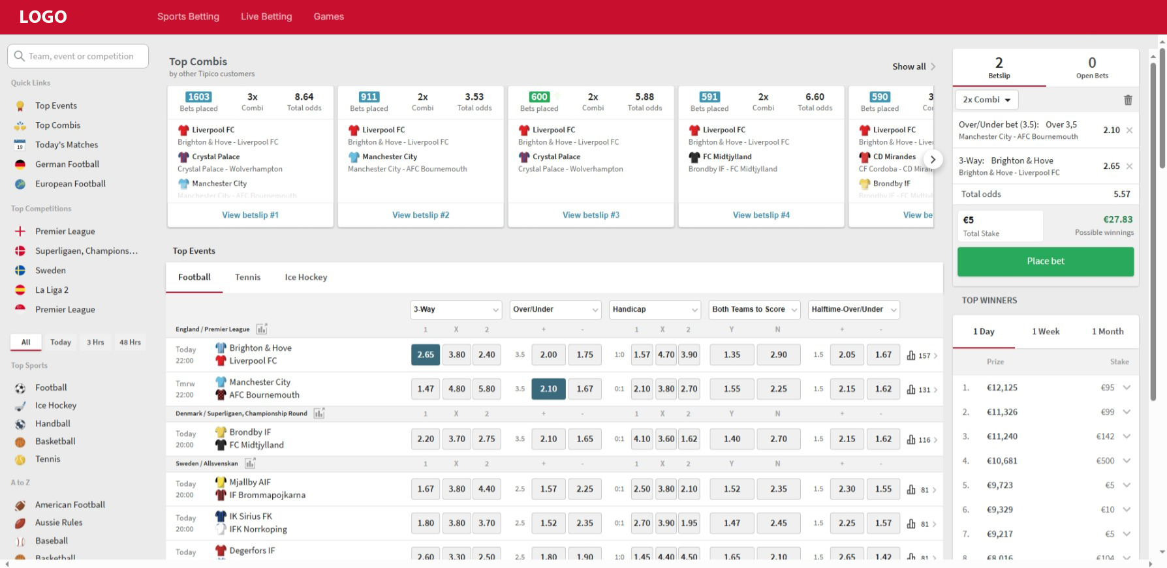Click the Handball icon in Top Sports
Image resolution: width=1167 pixels, height=568 pixels.
click(20, 424)
